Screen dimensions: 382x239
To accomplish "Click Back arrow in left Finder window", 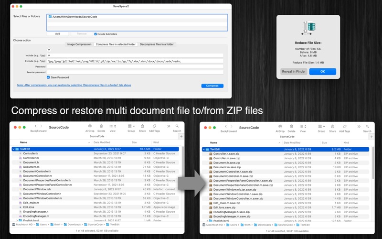I will (35, 126).
